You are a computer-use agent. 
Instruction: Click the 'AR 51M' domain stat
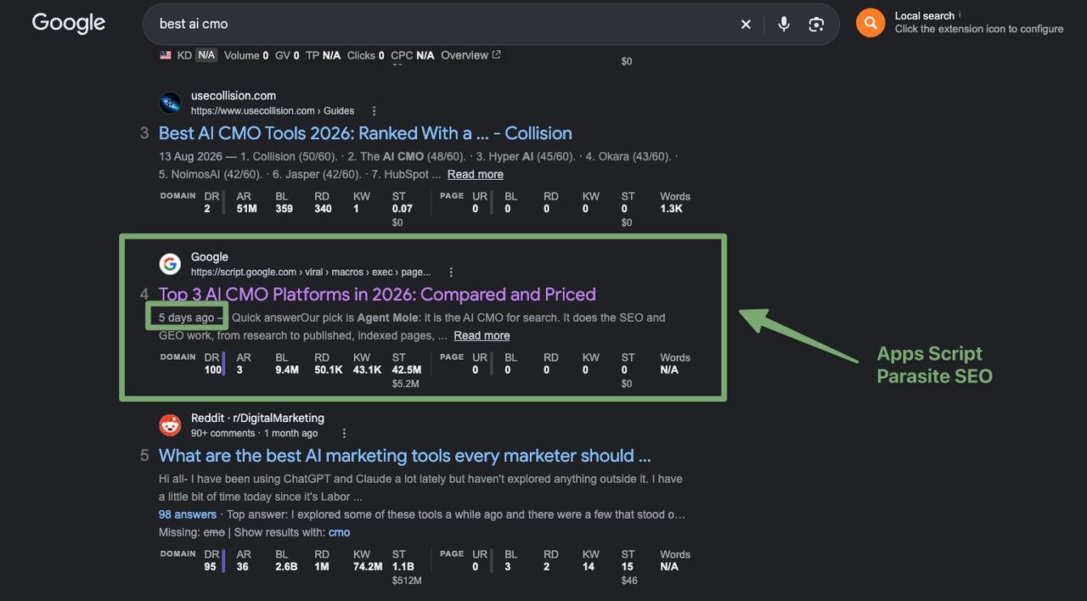click(246, 202)
